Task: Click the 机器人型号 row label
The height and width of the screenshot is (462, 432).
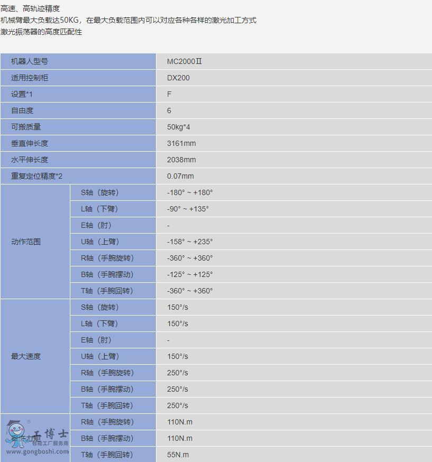Action: click(x=30, y=61)
